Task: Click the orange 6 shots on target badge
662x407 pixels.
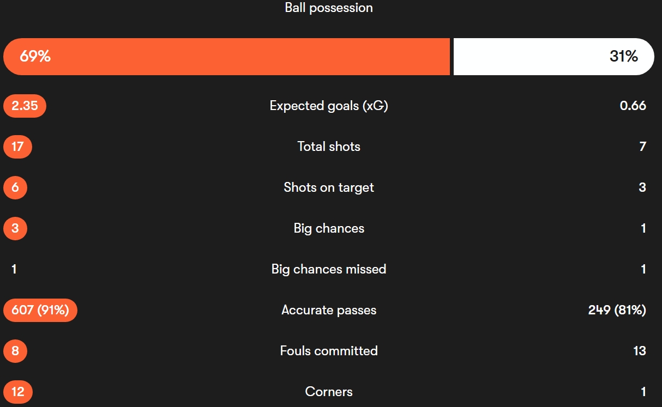Action: (x=15, y=187)
